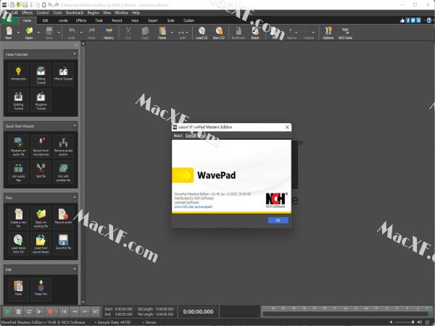Open the Options wrench icon
This screenshot has width=435, height=326.
(x=328, y=33)
